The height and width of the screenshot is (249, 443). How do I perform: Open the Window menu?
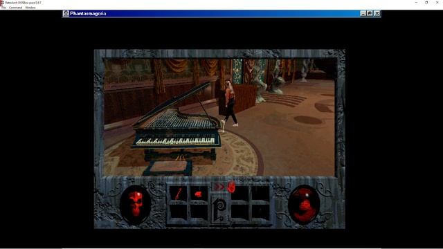30,8
